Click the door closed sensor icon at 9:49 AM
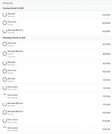This screenshot has width=112, height=134. [x=5, y=121]
